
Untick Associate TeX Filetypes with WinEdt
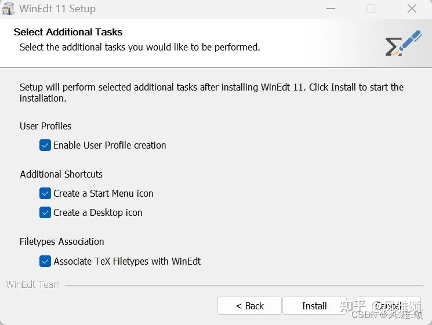tap(45, 261)
